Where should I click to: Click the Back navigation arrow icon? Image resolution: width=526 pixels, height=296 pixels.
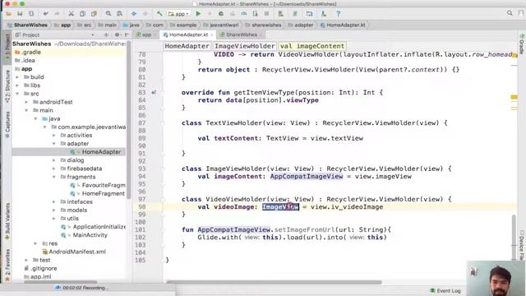click(x=134, y=14)
